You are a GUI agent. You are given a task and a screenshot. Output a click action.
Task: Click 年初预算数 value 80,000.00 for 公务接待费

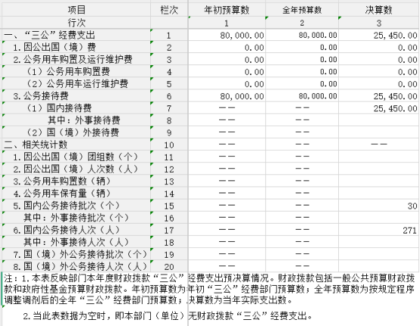tap(242, 96)
